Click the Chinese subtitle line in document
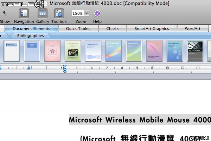Viewport: 211px width, 141px height. pos(140,138)
